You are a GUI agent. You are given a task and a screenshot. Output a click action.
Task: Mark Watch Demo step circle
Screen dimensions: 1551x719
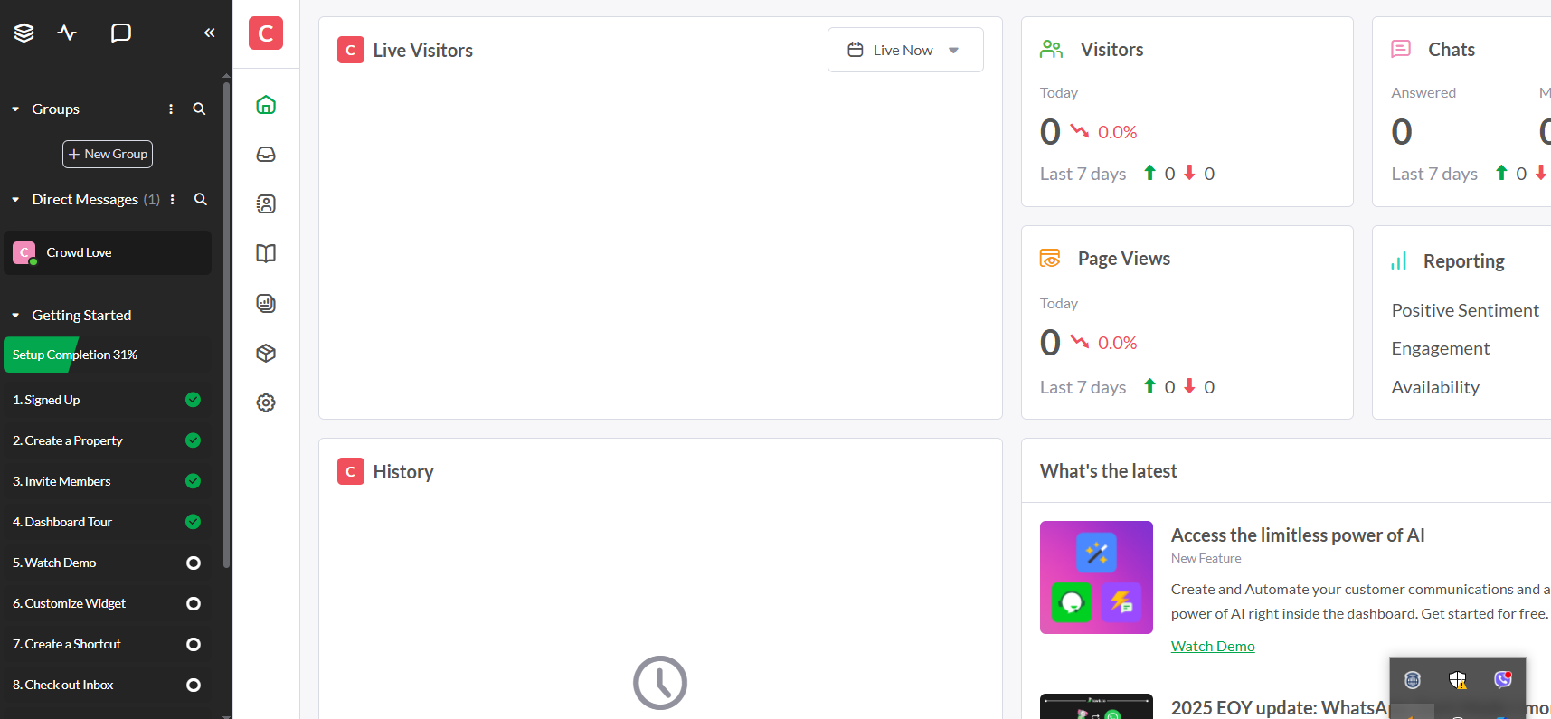coord(193,563)
